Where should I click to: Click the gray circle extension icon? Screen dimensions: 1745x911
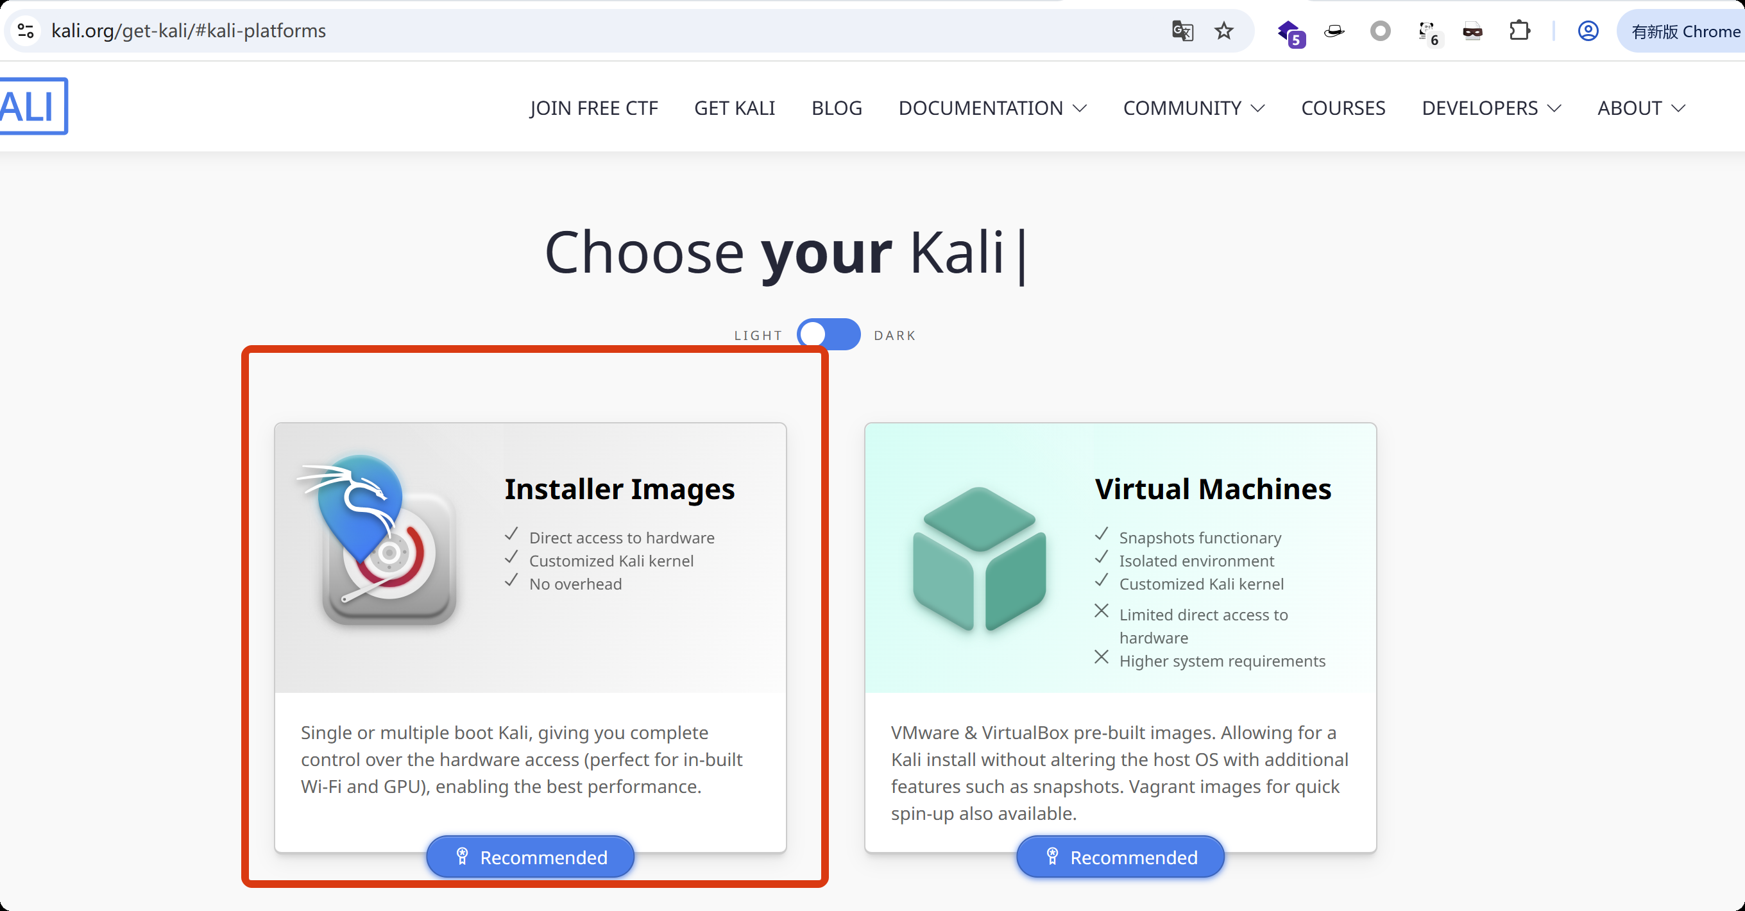(1381, 31)
